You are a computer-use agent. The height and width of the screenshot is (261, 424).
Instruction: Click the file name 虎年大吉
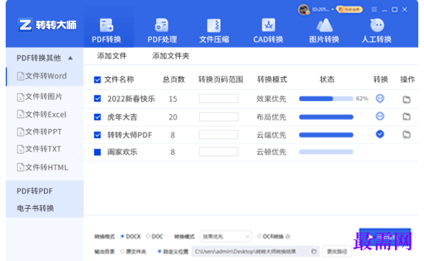[122, 117]
